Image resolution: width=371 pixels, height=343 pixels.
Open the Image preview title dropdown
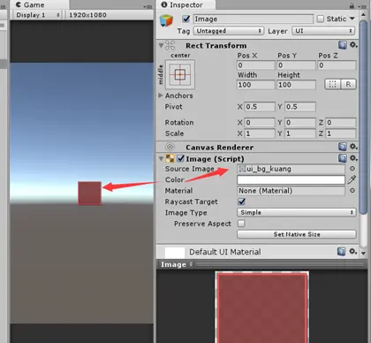176,264
